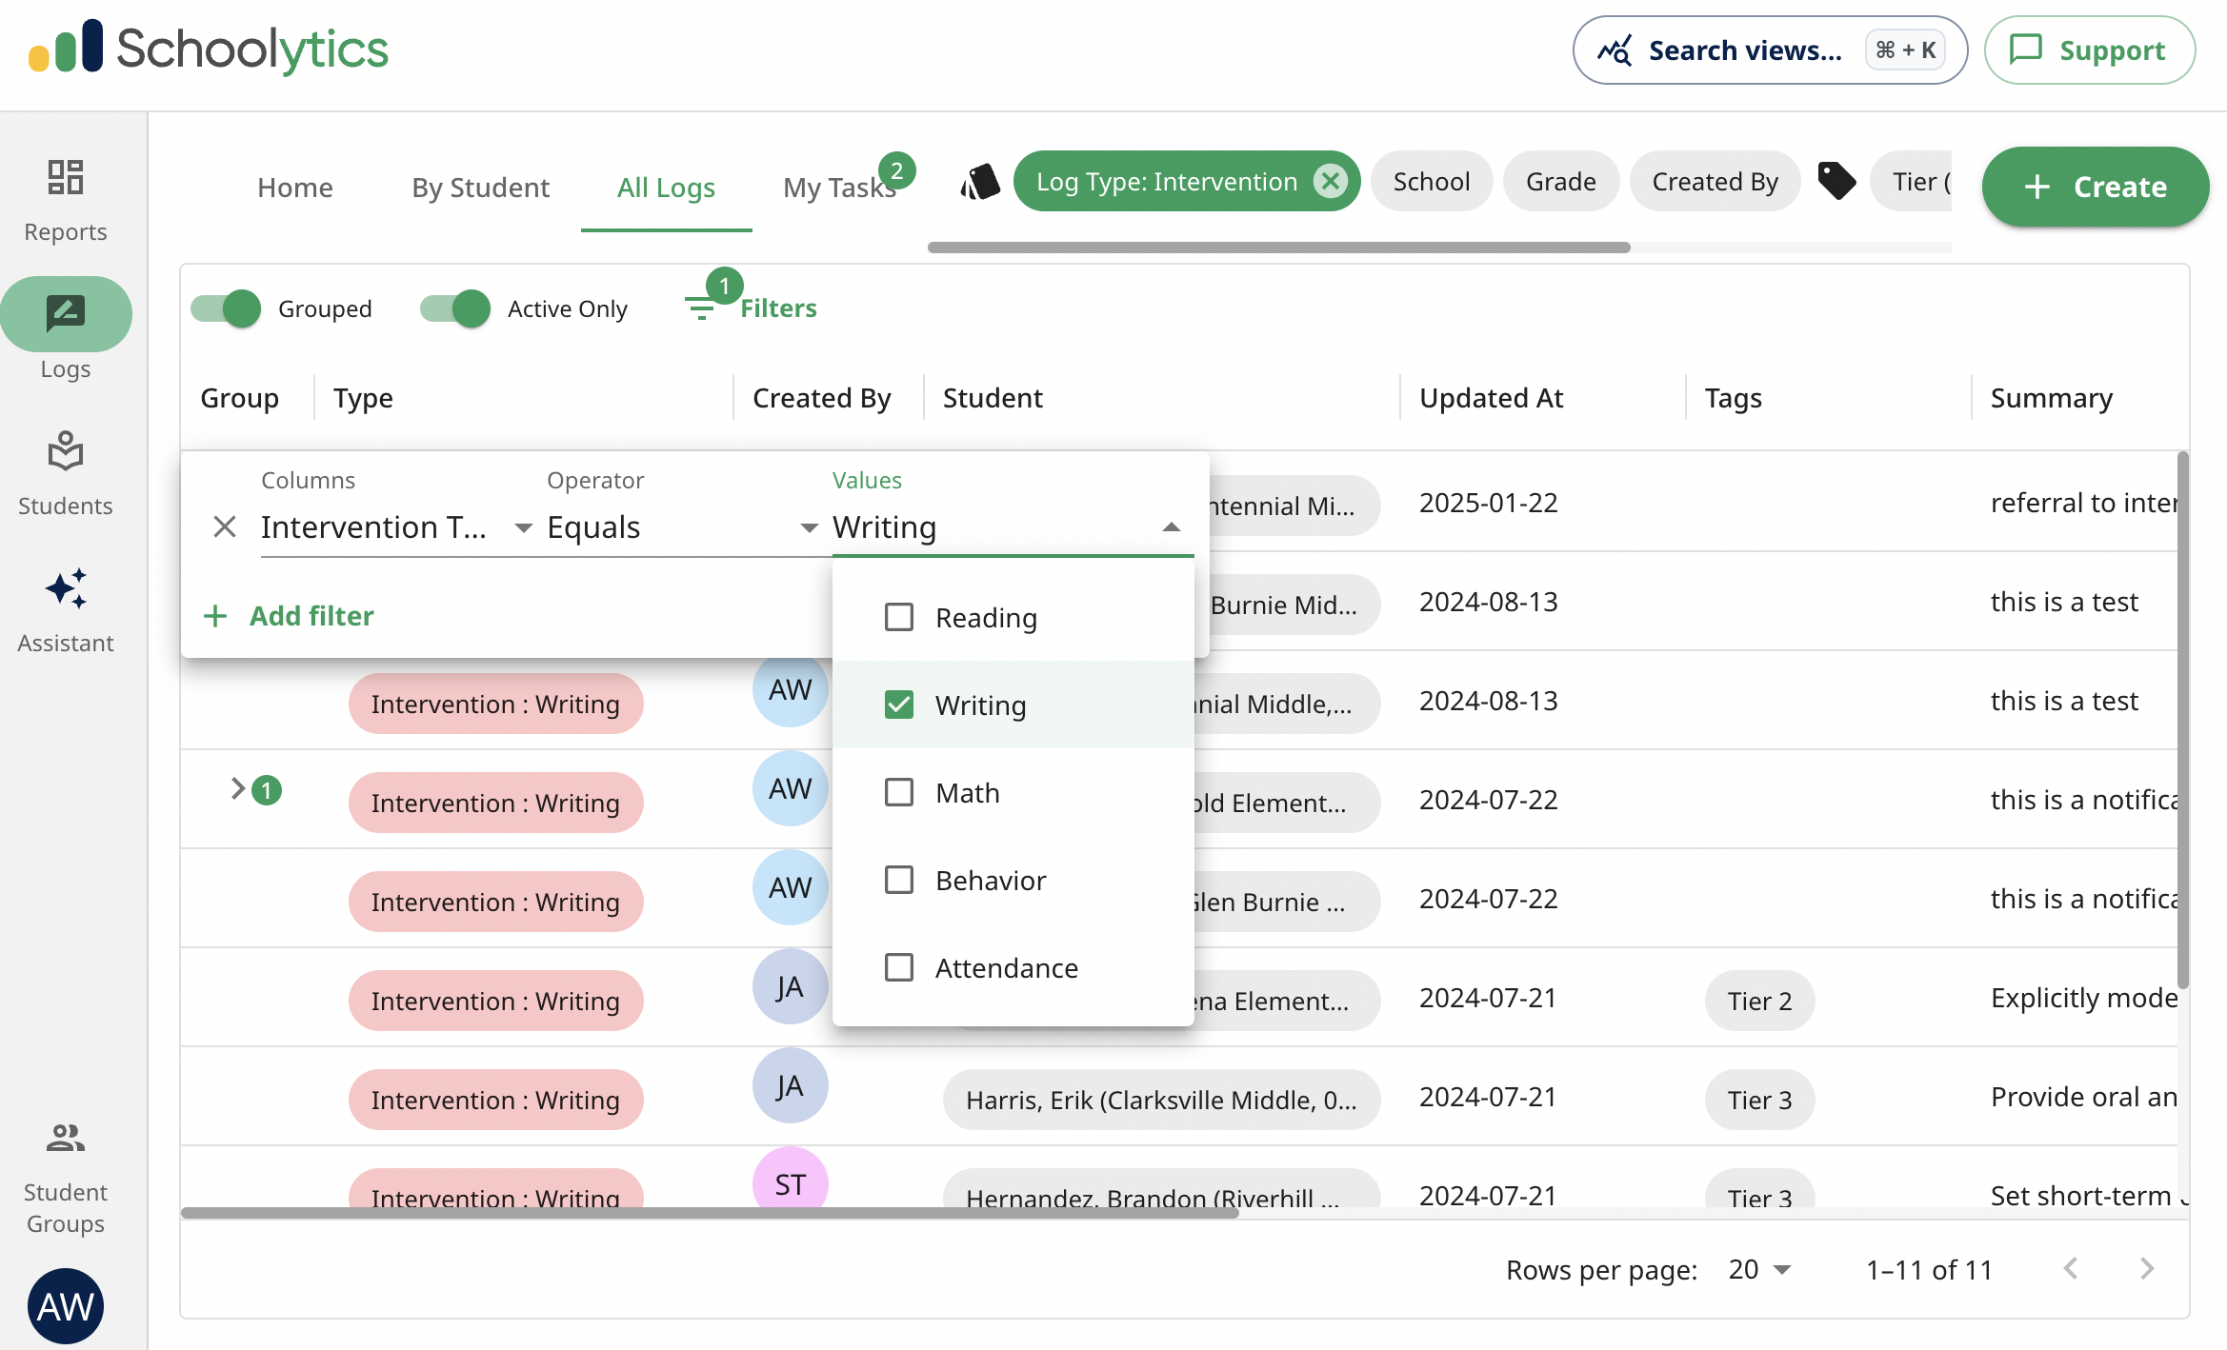Screen dimensions: 2227x1350
Task: Check the Math option
Action: tap(899, 792)
